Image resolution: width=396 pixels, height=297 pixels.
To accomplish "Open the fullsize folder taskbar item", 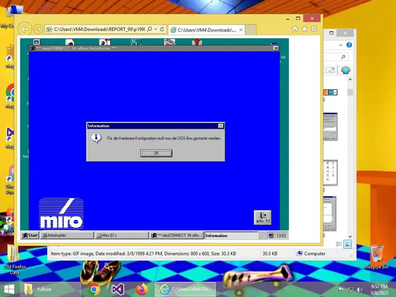I will [x=51, y=289].
